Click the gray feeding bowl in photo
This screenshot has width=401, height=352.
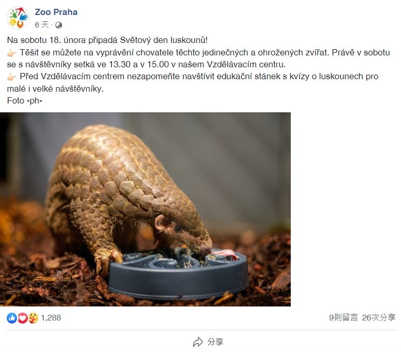pyautogui.click(x=178, y=274)
